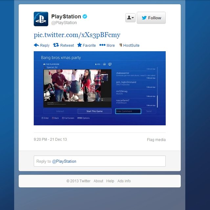
Task: Open the @PlayStation handle link
Action: pos(64,23)
